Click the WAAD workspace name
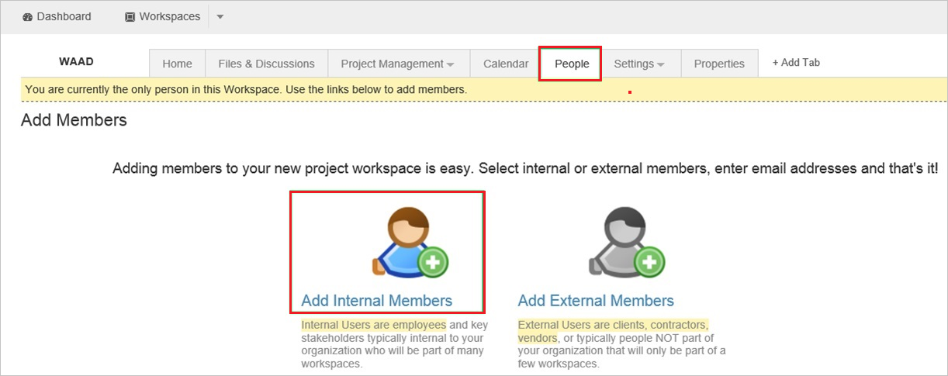This screenshot has height=376, width=948. point(76,62)
